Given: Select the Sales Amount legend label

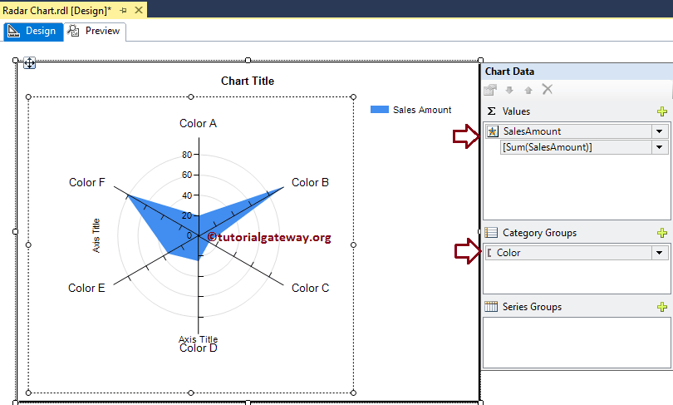Looking at the screenshot, I should click(422, 110).
